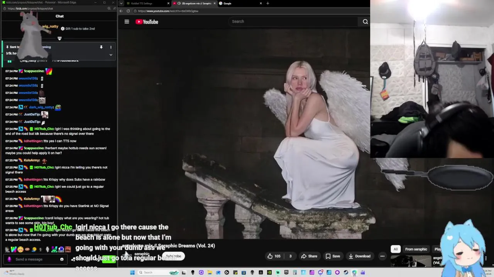The width and height of the screenshot is (494, 277).
Task: Open chat options dots beside message box
Action: 73,259
